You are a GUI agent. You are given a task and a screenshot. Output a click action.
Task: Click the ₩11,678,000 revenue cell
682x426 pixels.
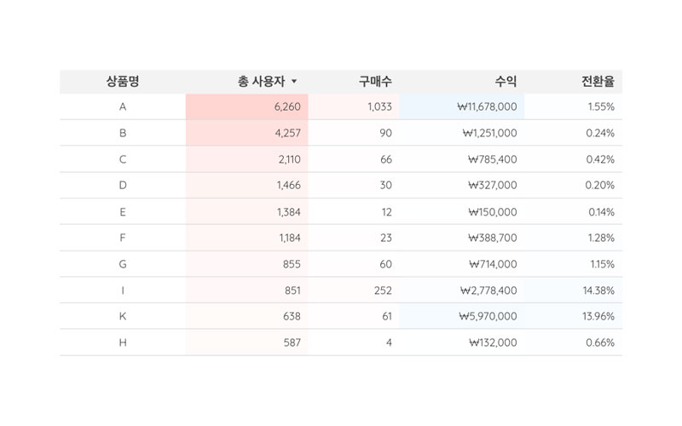click(x=487, y=107)
